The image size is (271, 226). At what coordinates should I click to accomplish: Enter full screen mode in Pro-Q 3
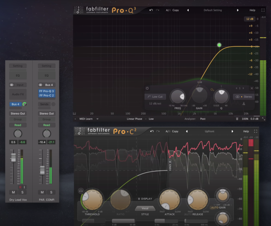pyautogui.click(x=263, y=10)
